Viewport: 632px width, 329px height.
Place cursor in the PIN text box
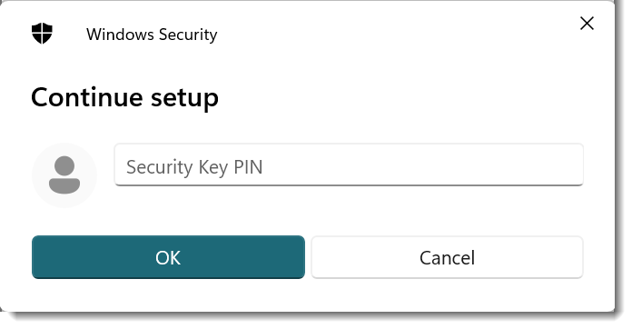pos(349,164)
